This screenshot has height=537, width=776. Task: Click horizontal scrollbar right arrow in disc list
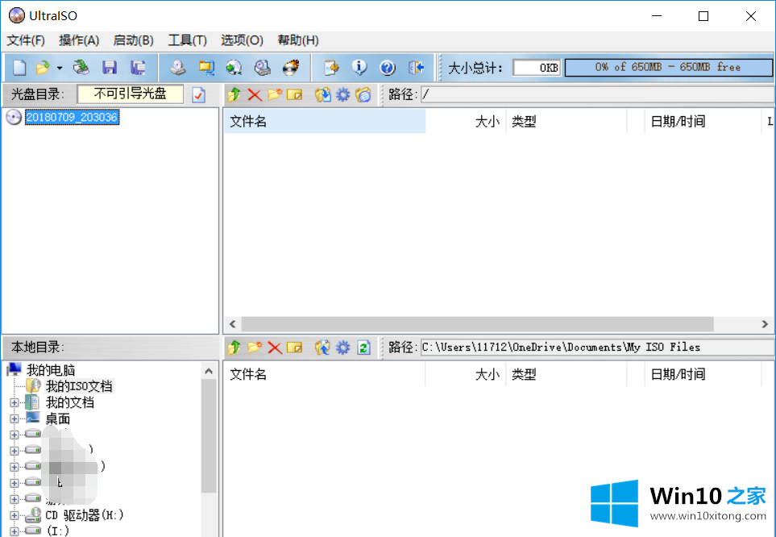(x=765, y=324)
